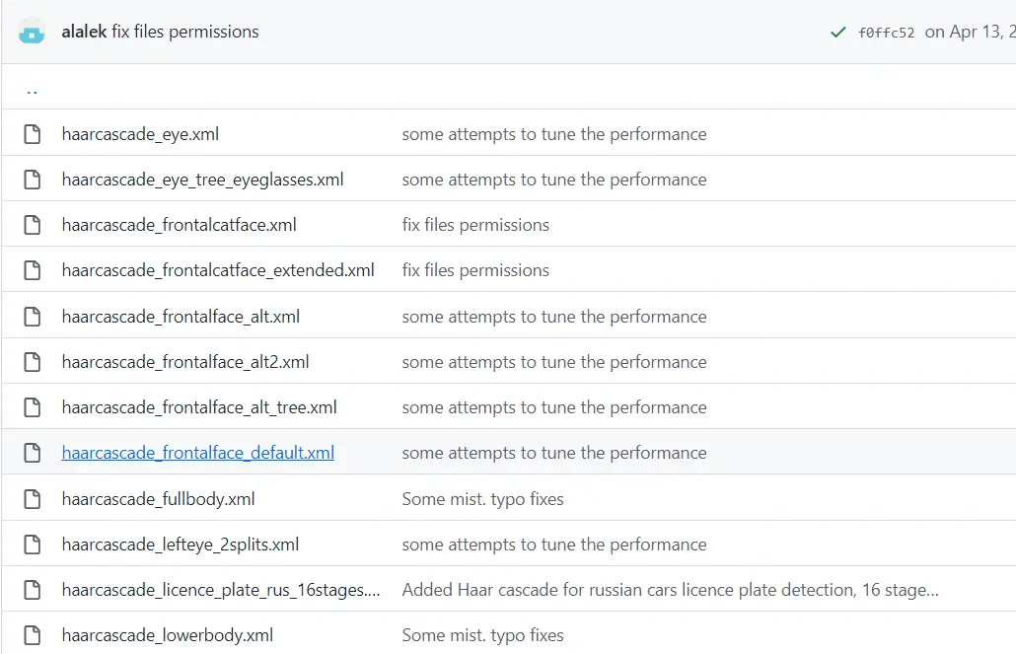
Task: Open commit message for haarcascade_frontalface_alt.xml row
Action: point(554,317)
